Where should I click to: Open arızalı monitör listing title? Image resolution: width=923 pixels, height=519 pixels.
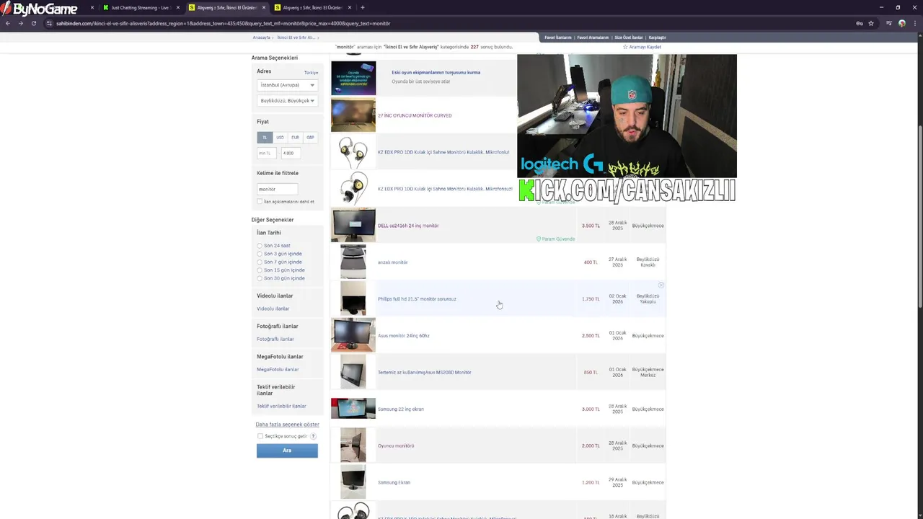coord(392,262)
